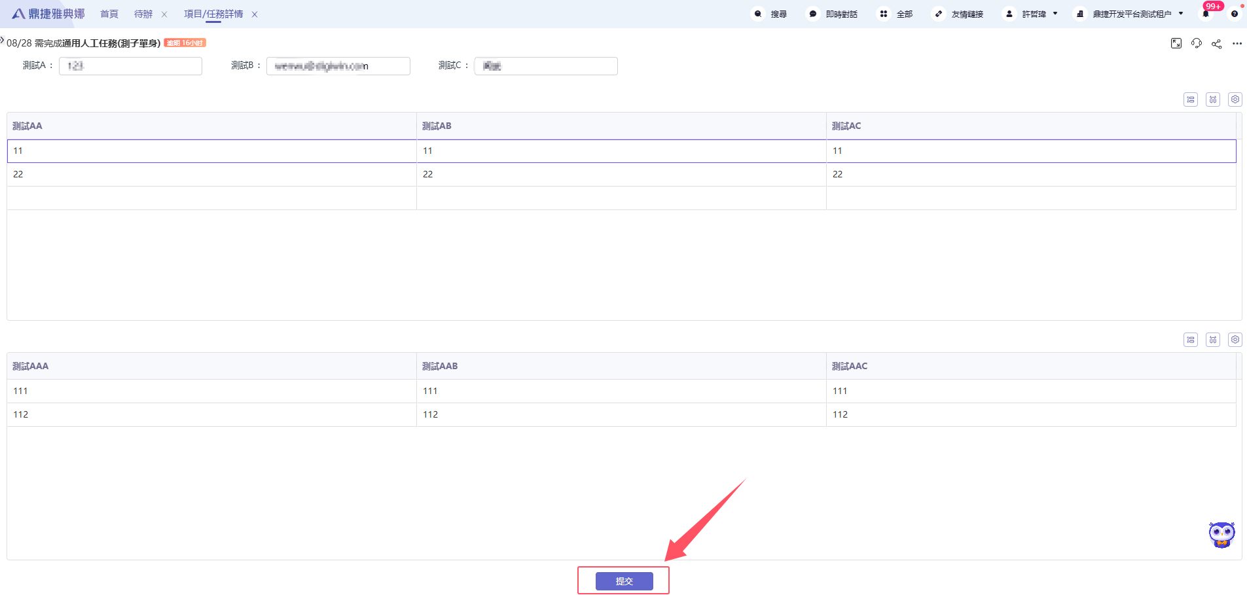Select cell 111 under 測試AAB
The width and height of the screenshot is (1247, 595).
(x=621, y=391)
